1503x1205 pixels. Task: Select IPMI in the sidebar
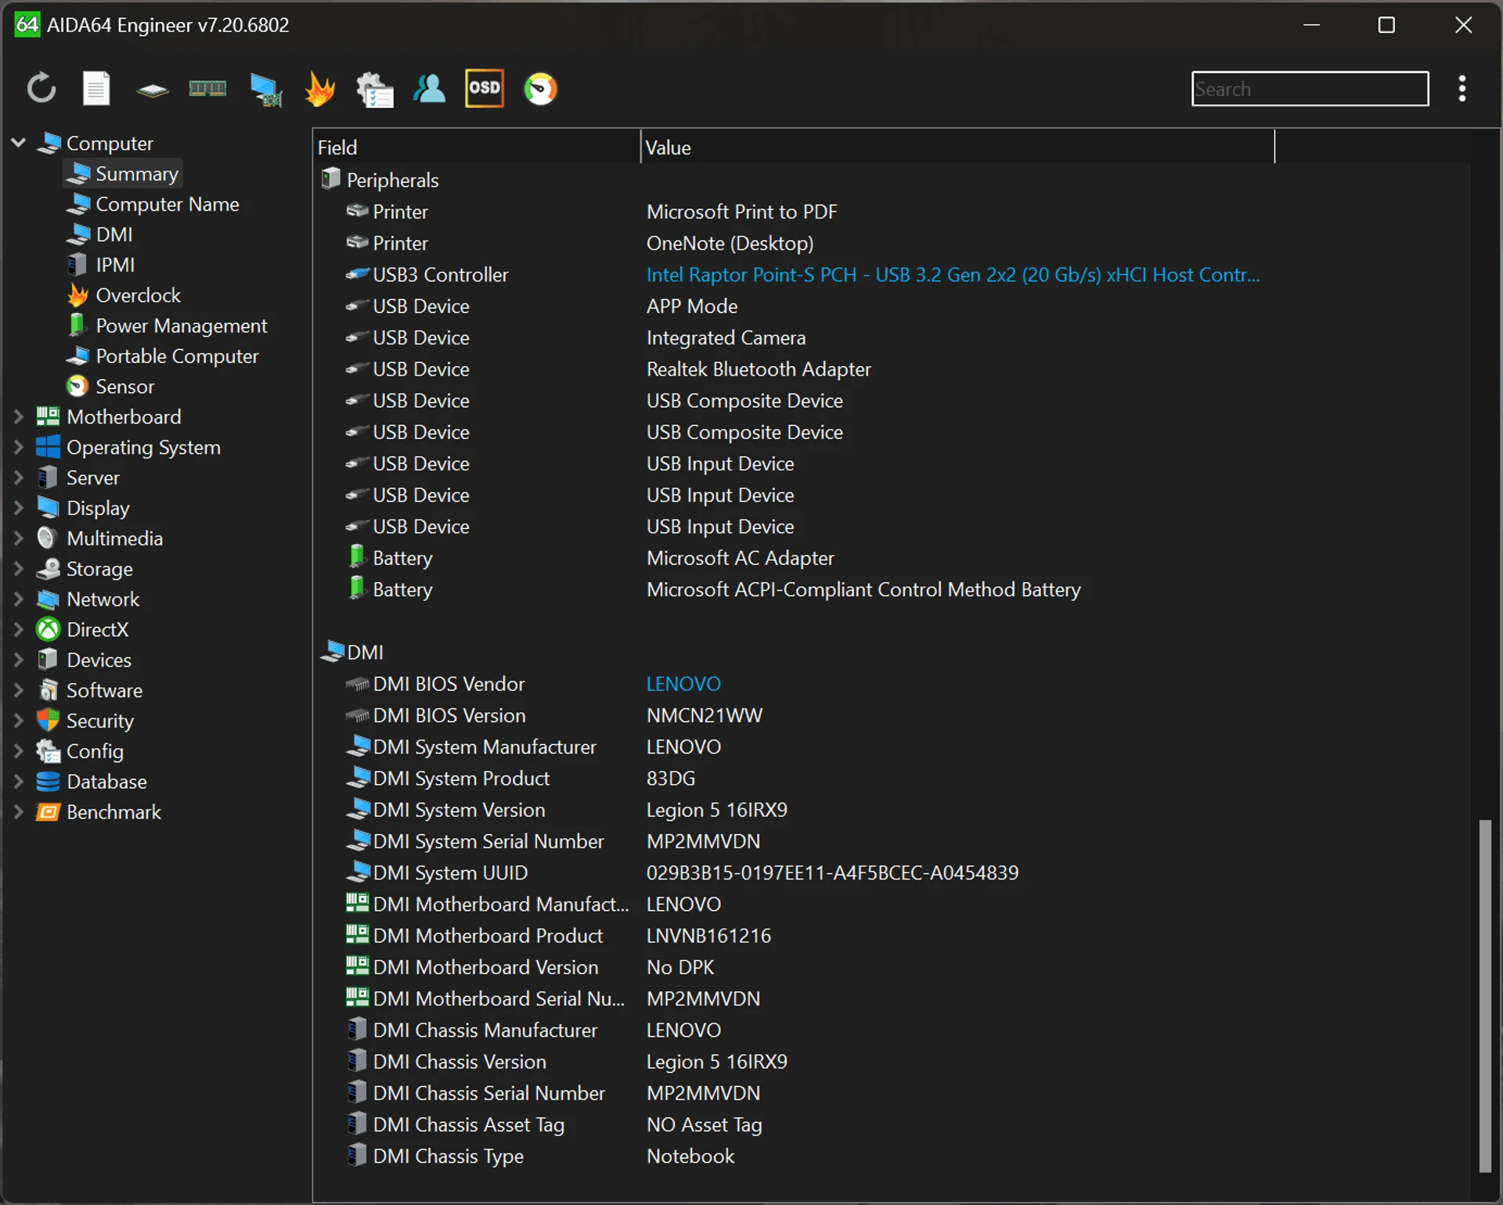(101, 264)
